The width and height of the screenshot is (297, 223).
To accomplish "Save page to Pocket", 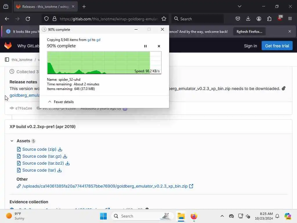I will pos(238,19).
